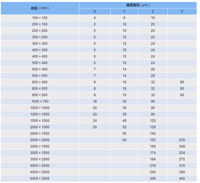The width and height of the screenshot is (200, 183).
Task: Click the 2000 × 2000 spec cell
Action: [x=40, y=140]
